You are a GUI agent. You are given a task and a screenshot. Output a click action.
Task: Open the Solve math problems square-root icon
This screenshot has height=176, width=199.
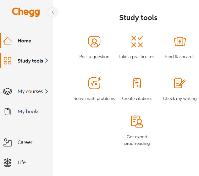pos(95,83)
